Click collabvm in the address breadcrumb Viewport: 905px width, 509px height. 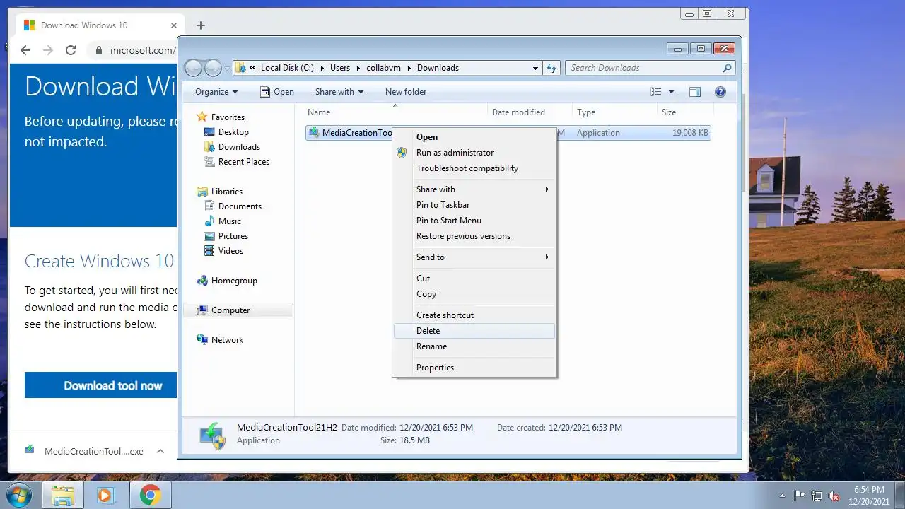point(383,68)
